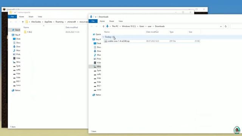Click AppData in resourcepacks address path

coord(48,22)
